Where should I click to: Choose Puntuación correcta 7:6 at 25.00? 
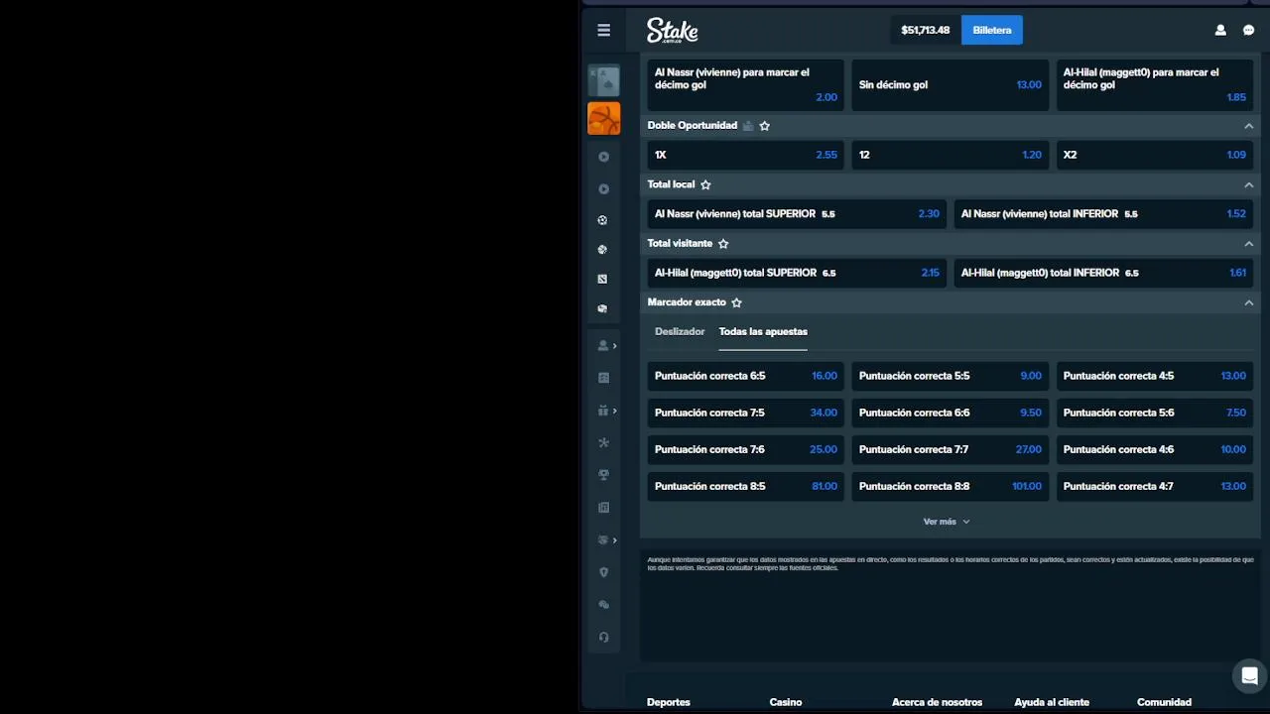(x=746, y=449)
